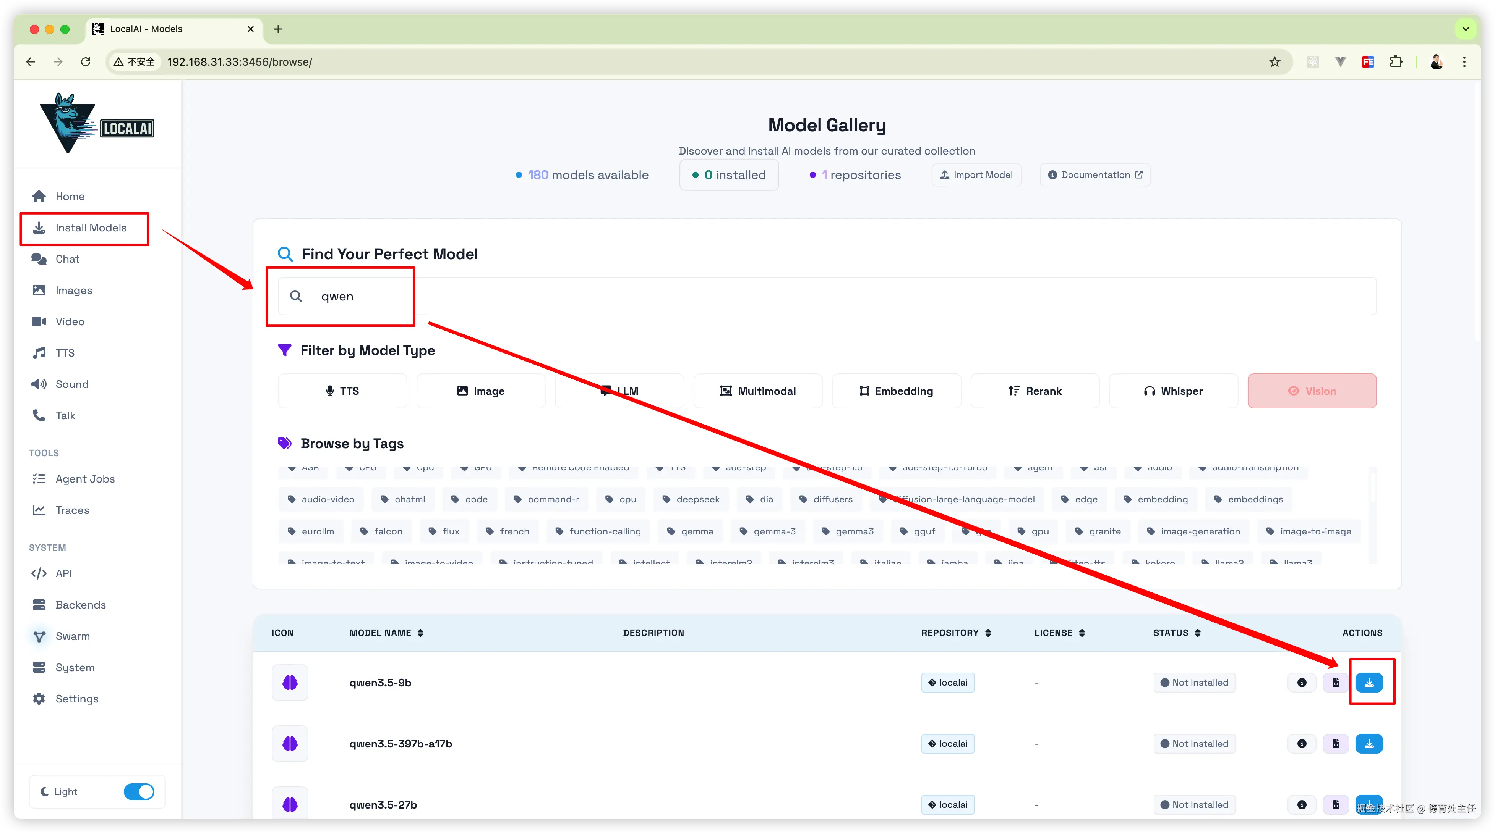Click the Import Model button

point(976,174)
